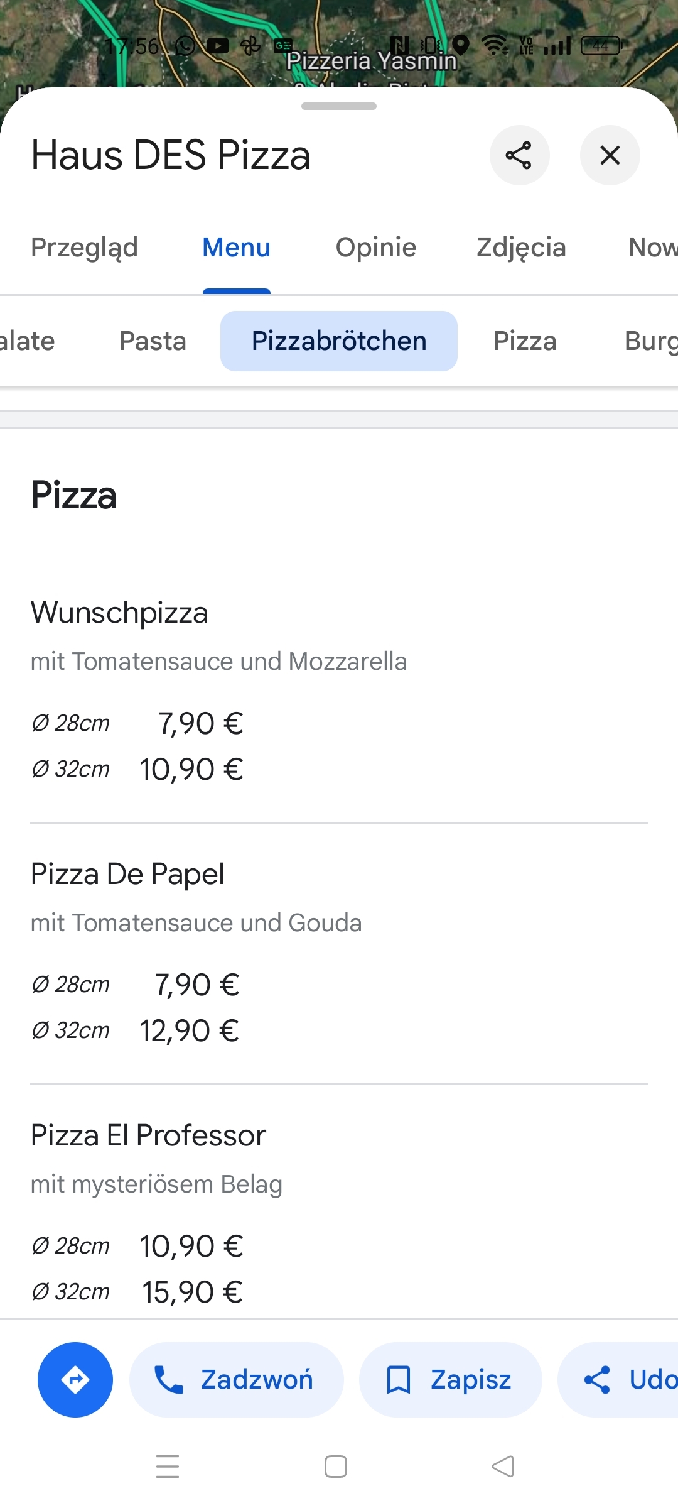Close the Haus DES Pizza panel
Image resolution: width=678 pixels, height=1508 pixels.
tap(610, 155)
